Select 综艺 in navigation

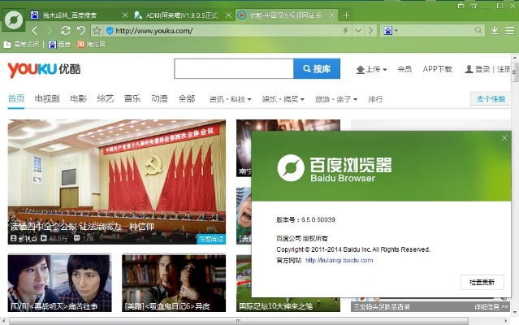tap(106, 98)
